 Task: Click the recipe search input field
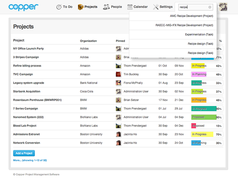point(196,7)
